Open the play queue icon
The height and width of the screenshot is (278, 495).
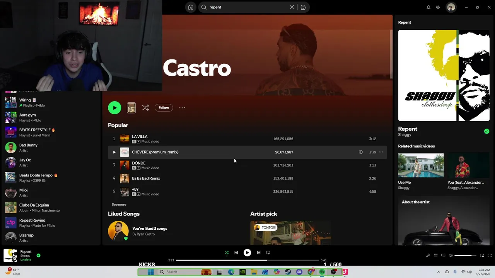pyautogui.click(x=436, y=256)
